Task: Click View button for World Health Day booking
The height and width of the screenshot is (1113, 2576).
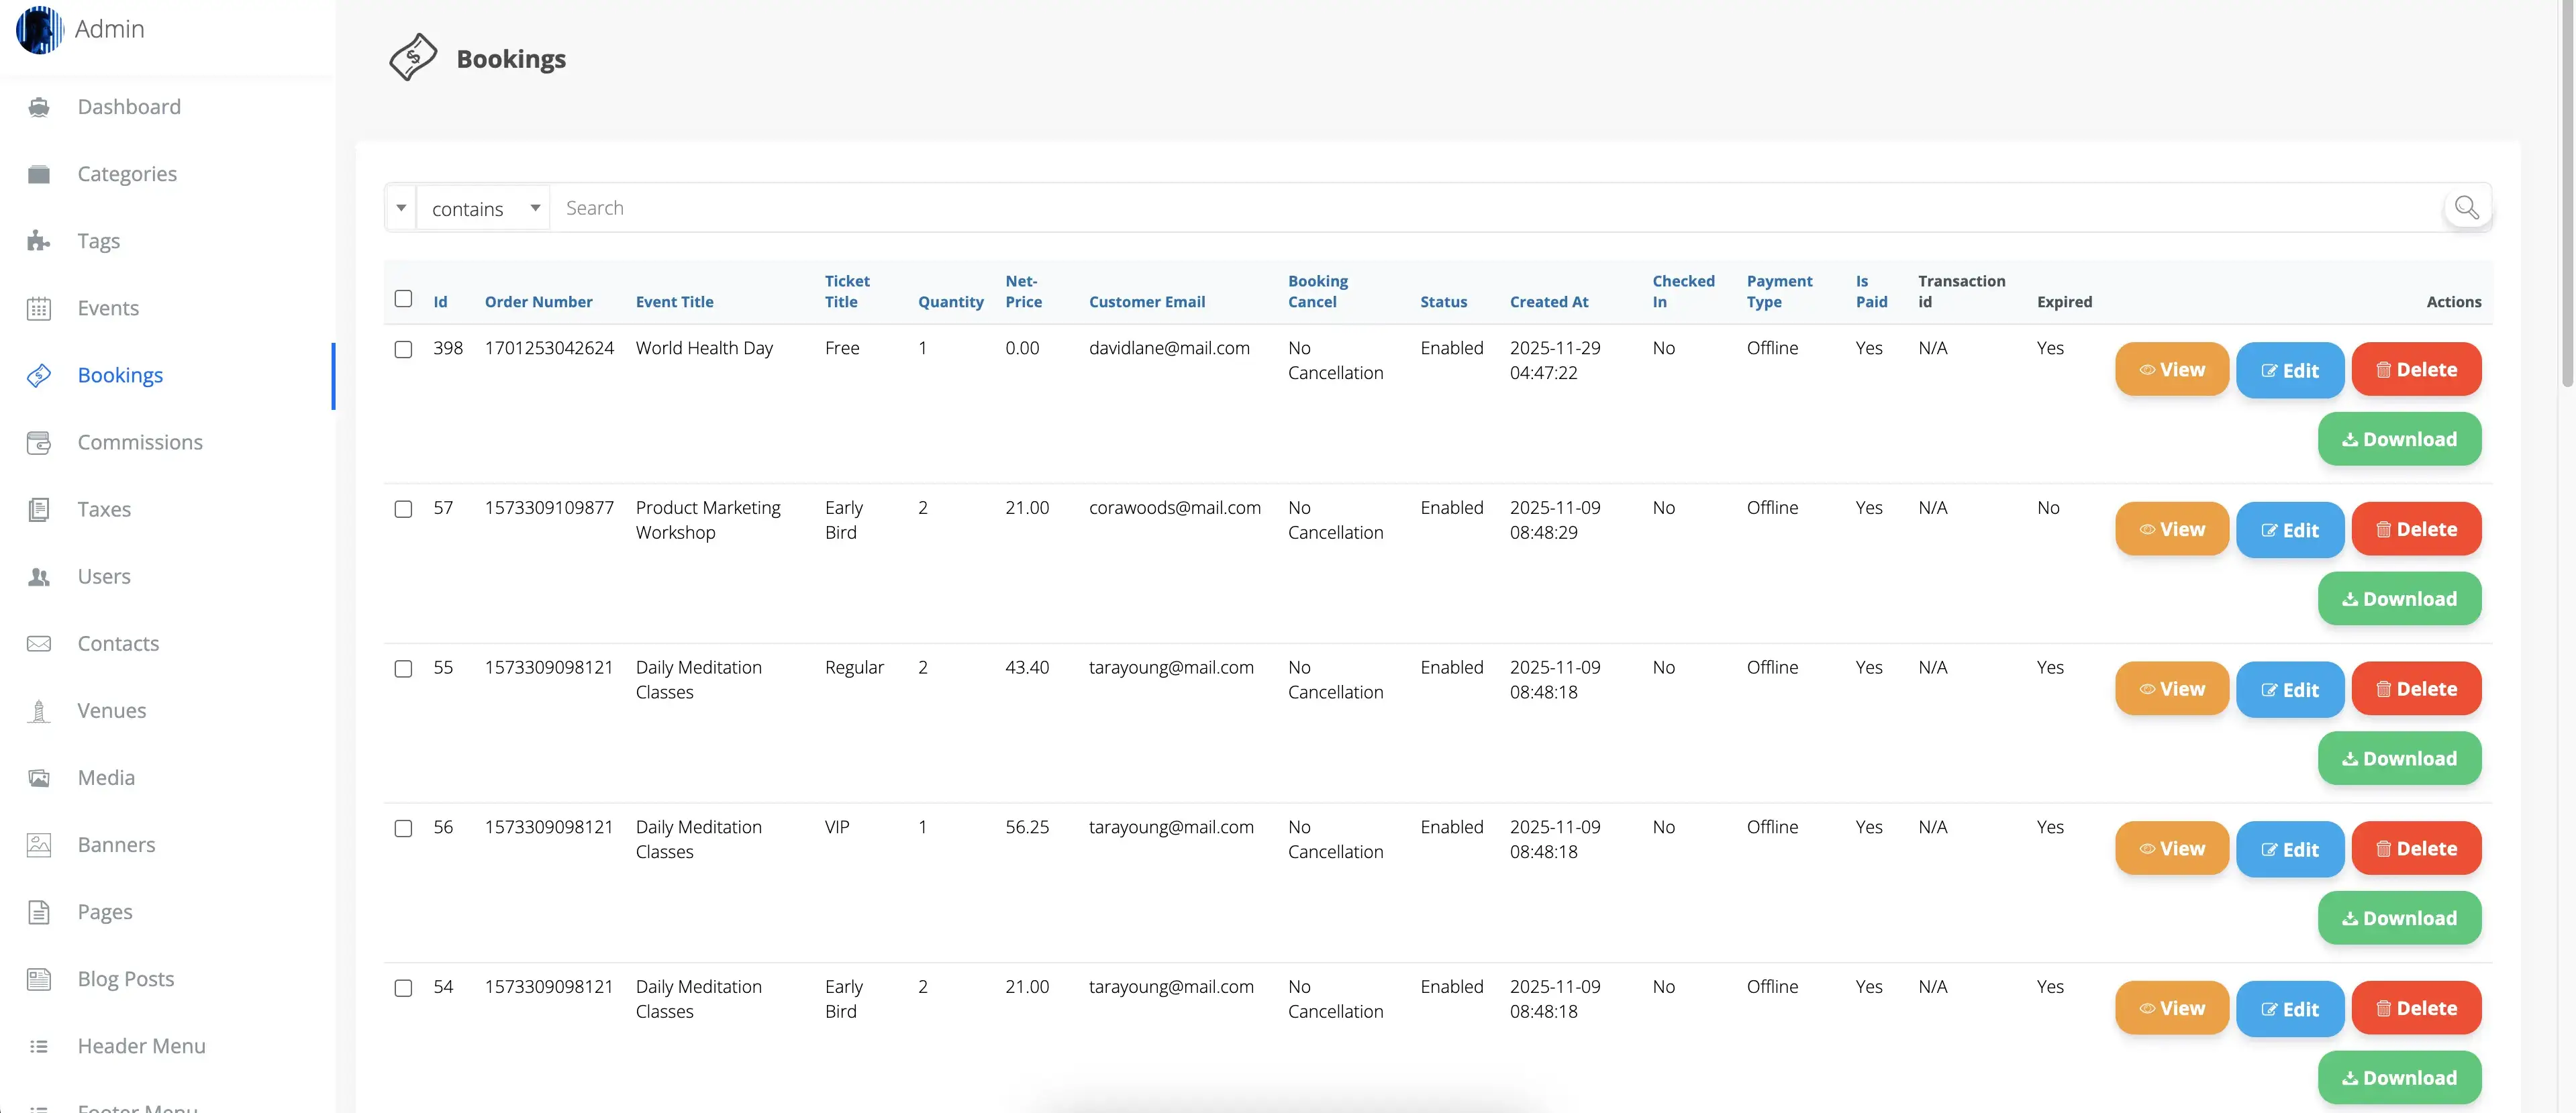Action: [2171, 370]
